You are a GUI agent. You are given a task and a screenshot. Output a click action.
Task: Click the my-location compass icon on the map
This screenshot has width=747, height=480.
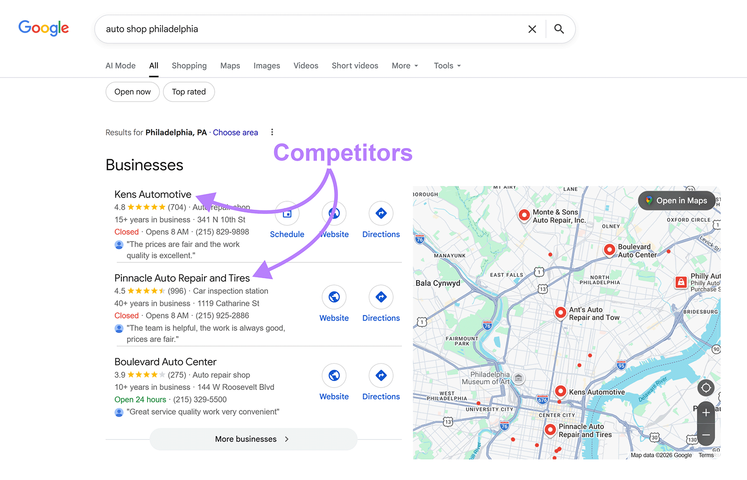(x=705, y=388)
